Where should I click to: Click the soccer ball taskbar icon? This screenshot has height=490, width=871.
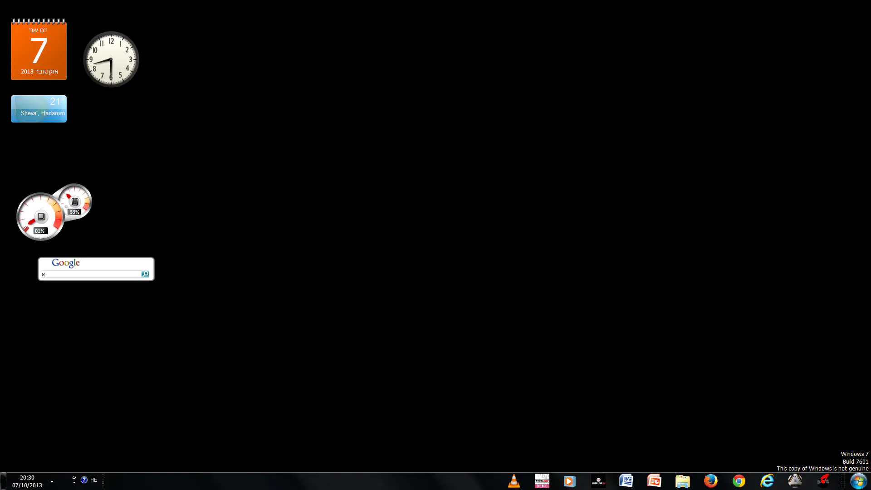[x=795, y=481]
